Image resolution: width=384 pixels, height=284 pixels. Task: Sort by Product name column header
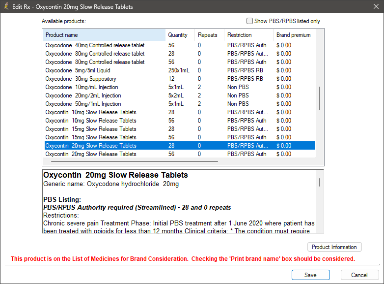[x=104, y=35]
